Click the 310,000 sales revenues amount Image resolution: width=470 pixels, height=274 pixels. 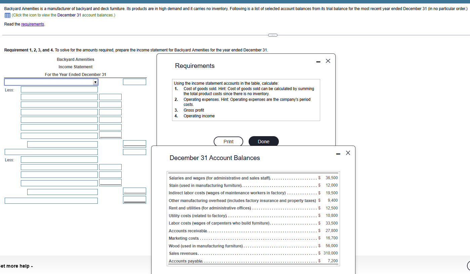tap(331, 253)
